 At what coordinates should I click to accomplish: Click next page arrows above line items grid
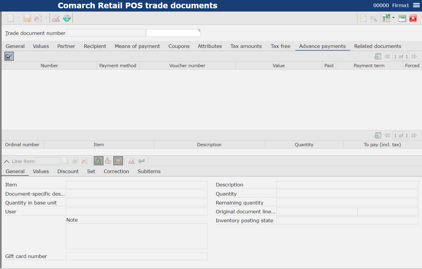coord(414,136)
